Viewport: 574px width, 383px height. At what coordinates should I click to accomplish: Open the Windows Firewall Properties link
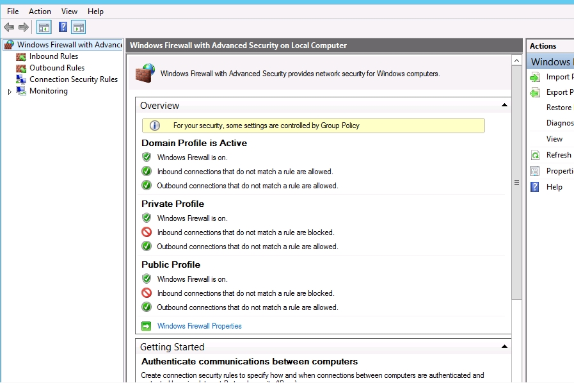199,326
